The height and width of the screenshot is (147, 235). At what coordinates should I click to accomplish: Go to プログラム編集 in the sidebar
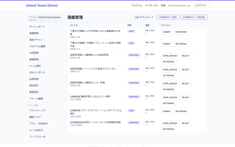click(45, 46)
